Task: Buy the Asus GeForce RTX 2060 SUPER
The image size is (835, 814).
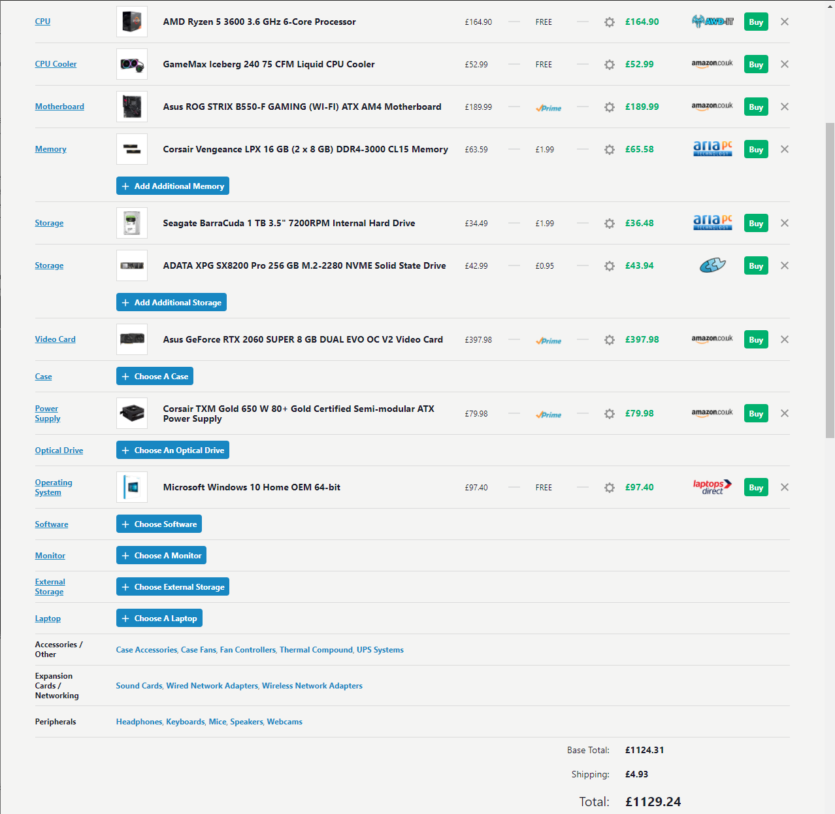Action: 756,339
